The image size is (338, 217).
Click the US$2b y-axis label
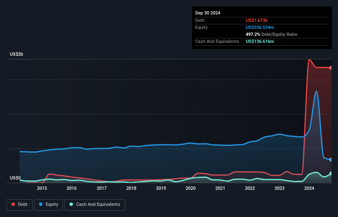[16, 54]
